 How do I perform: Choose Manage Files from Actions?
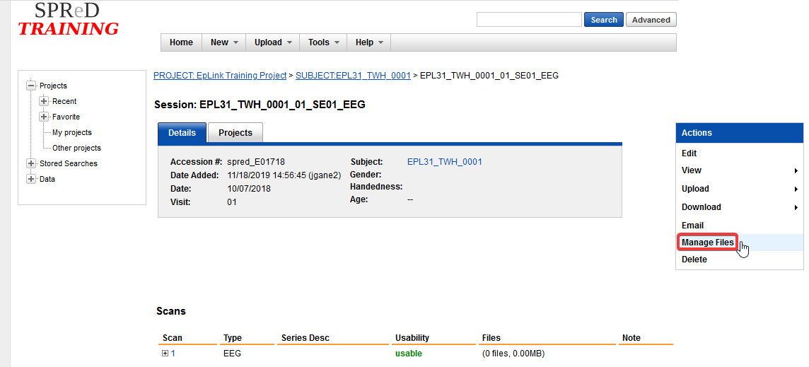pos(707,243)
